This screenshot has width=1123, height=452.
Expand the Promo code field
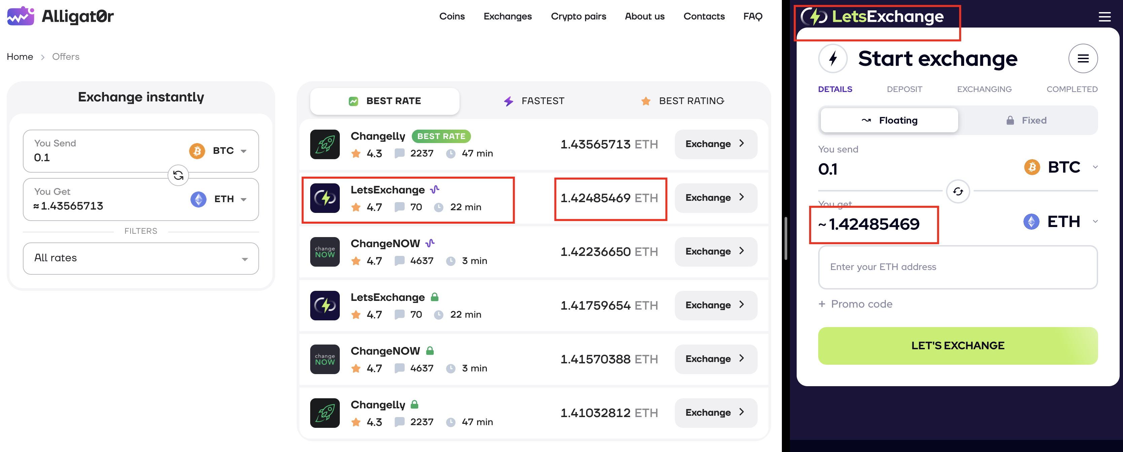855,304
